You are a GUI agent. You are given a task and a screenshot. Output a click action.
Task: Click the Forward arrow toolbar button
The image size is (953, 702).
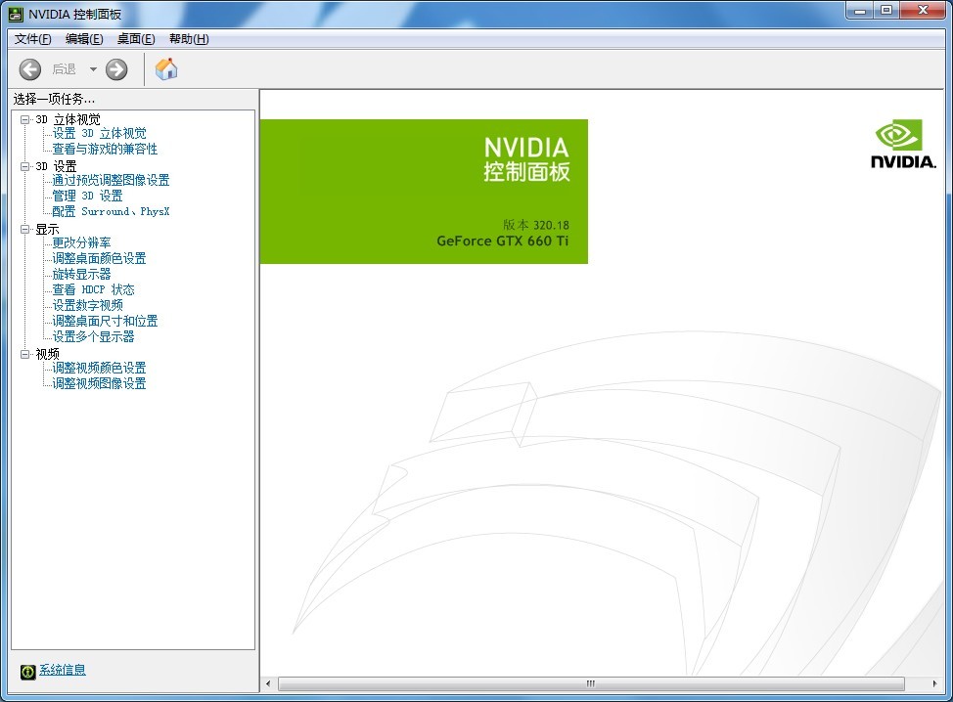coord(116,69)
